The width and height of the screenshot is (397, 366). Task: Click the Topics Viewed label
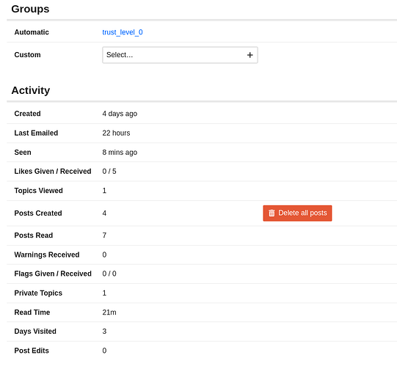(38, 191)
